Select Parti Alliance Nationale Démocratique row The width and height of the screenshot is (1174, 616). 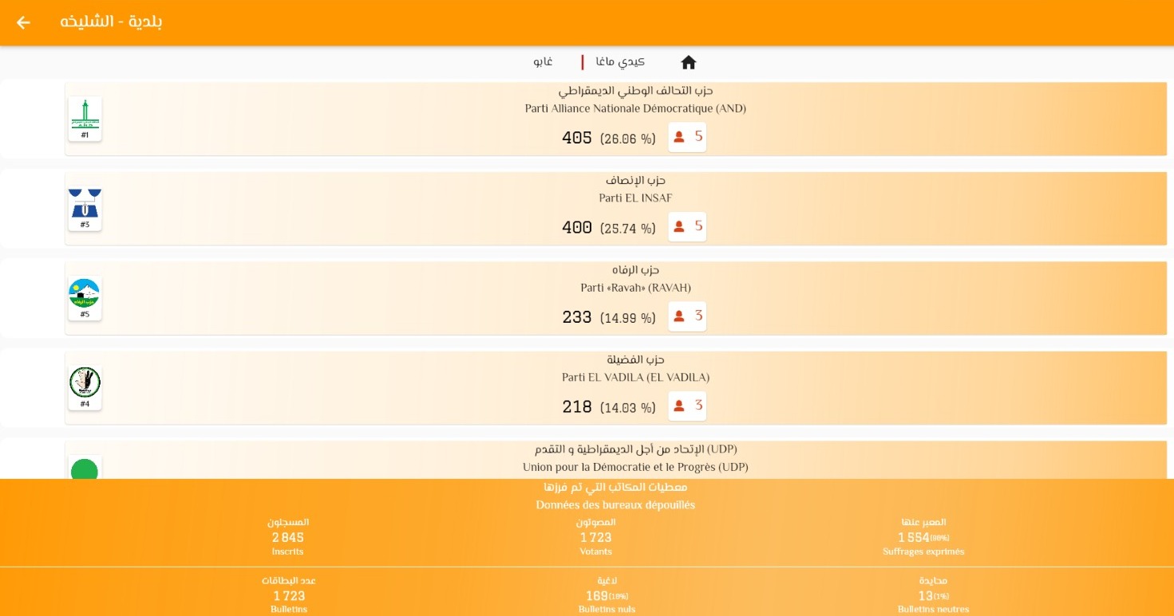point(635,108)
